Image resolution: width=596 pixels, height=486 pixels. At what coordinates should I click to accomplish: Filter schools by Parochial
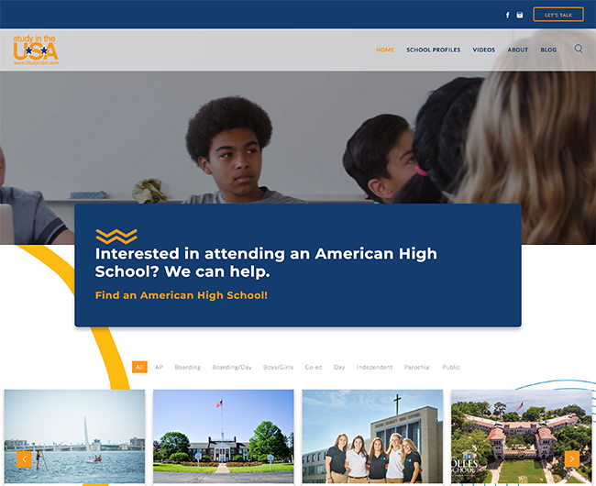[417, 367]
